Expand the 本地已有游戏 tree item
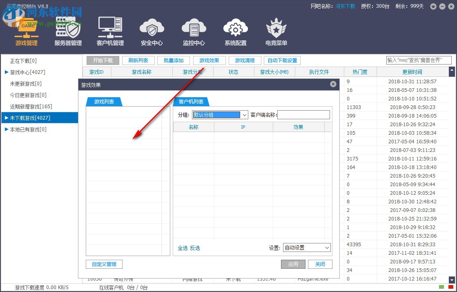This screenshot has height=292, width=457. tap(7, 129)
